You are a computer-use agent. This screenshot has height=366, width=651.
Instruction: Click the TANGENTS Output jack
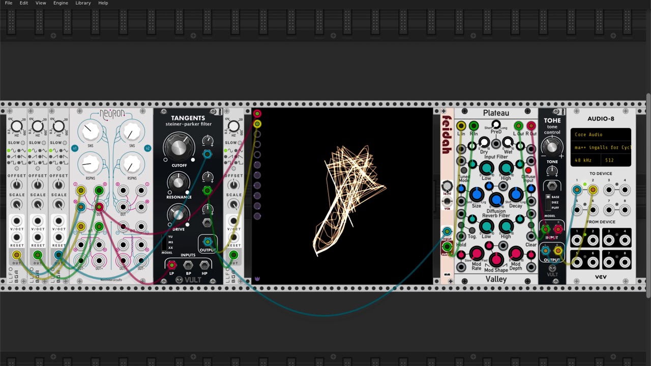tap(208, 241)
